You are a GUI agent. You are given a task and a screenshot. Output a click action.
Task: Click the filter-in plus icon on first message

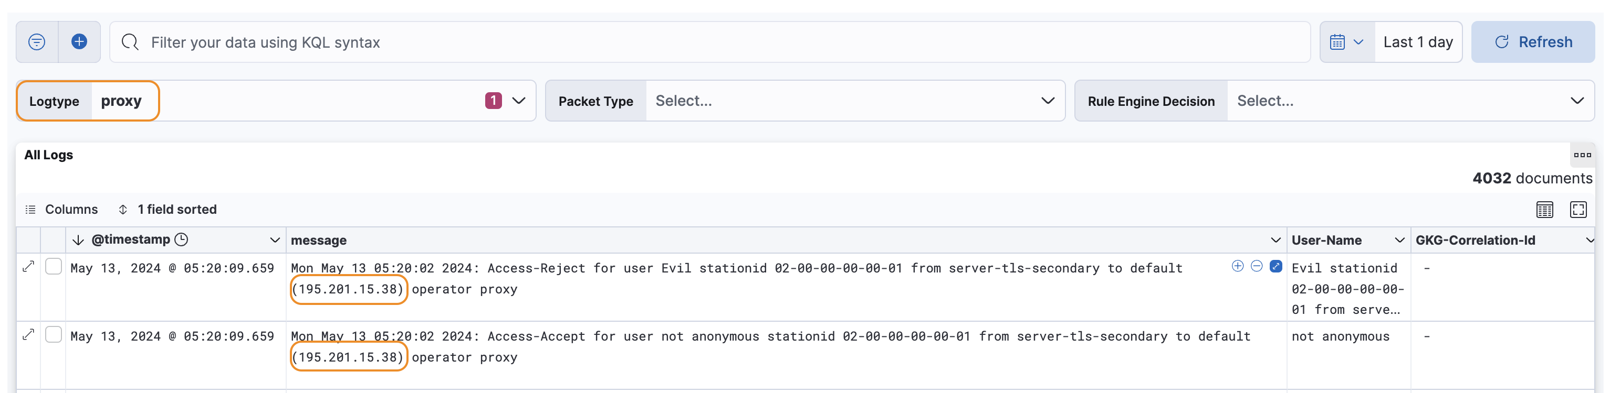tap(1237, 266)
